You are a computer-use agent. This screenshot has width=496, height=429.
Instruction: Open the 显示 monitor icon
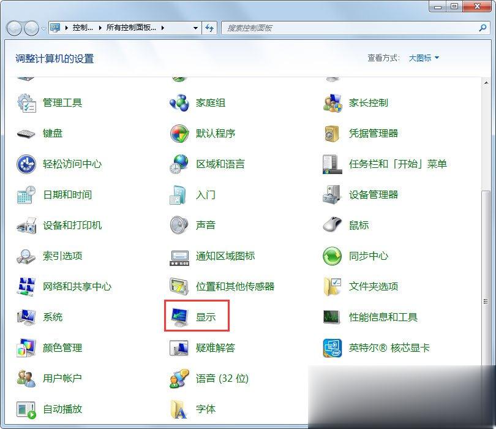coord(179,317)
